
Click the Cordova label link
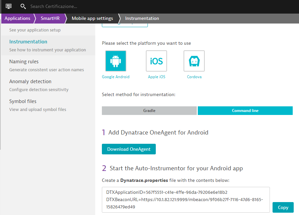click(x=194, y=77)
